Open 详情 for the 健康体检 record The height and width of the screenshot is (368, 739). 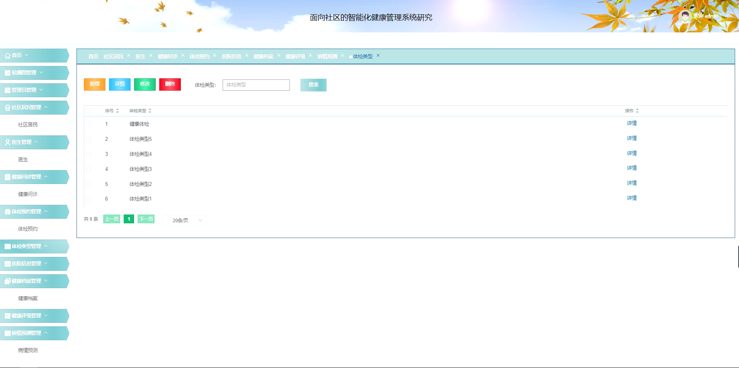tap(632, 123)
